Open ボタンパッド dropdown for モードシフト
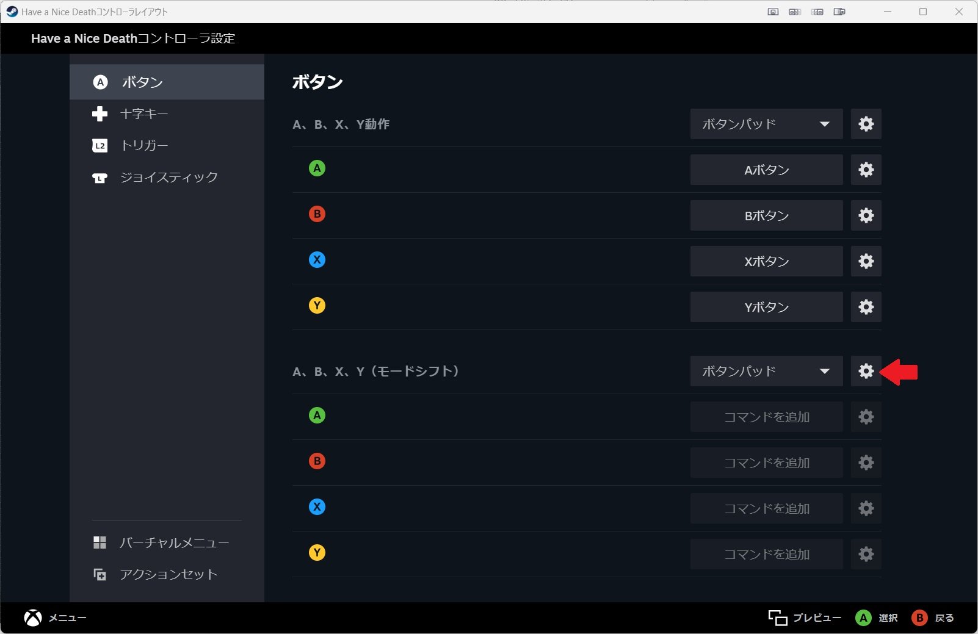The width and height of the screenshot is (978, 634). coord(766,371)
